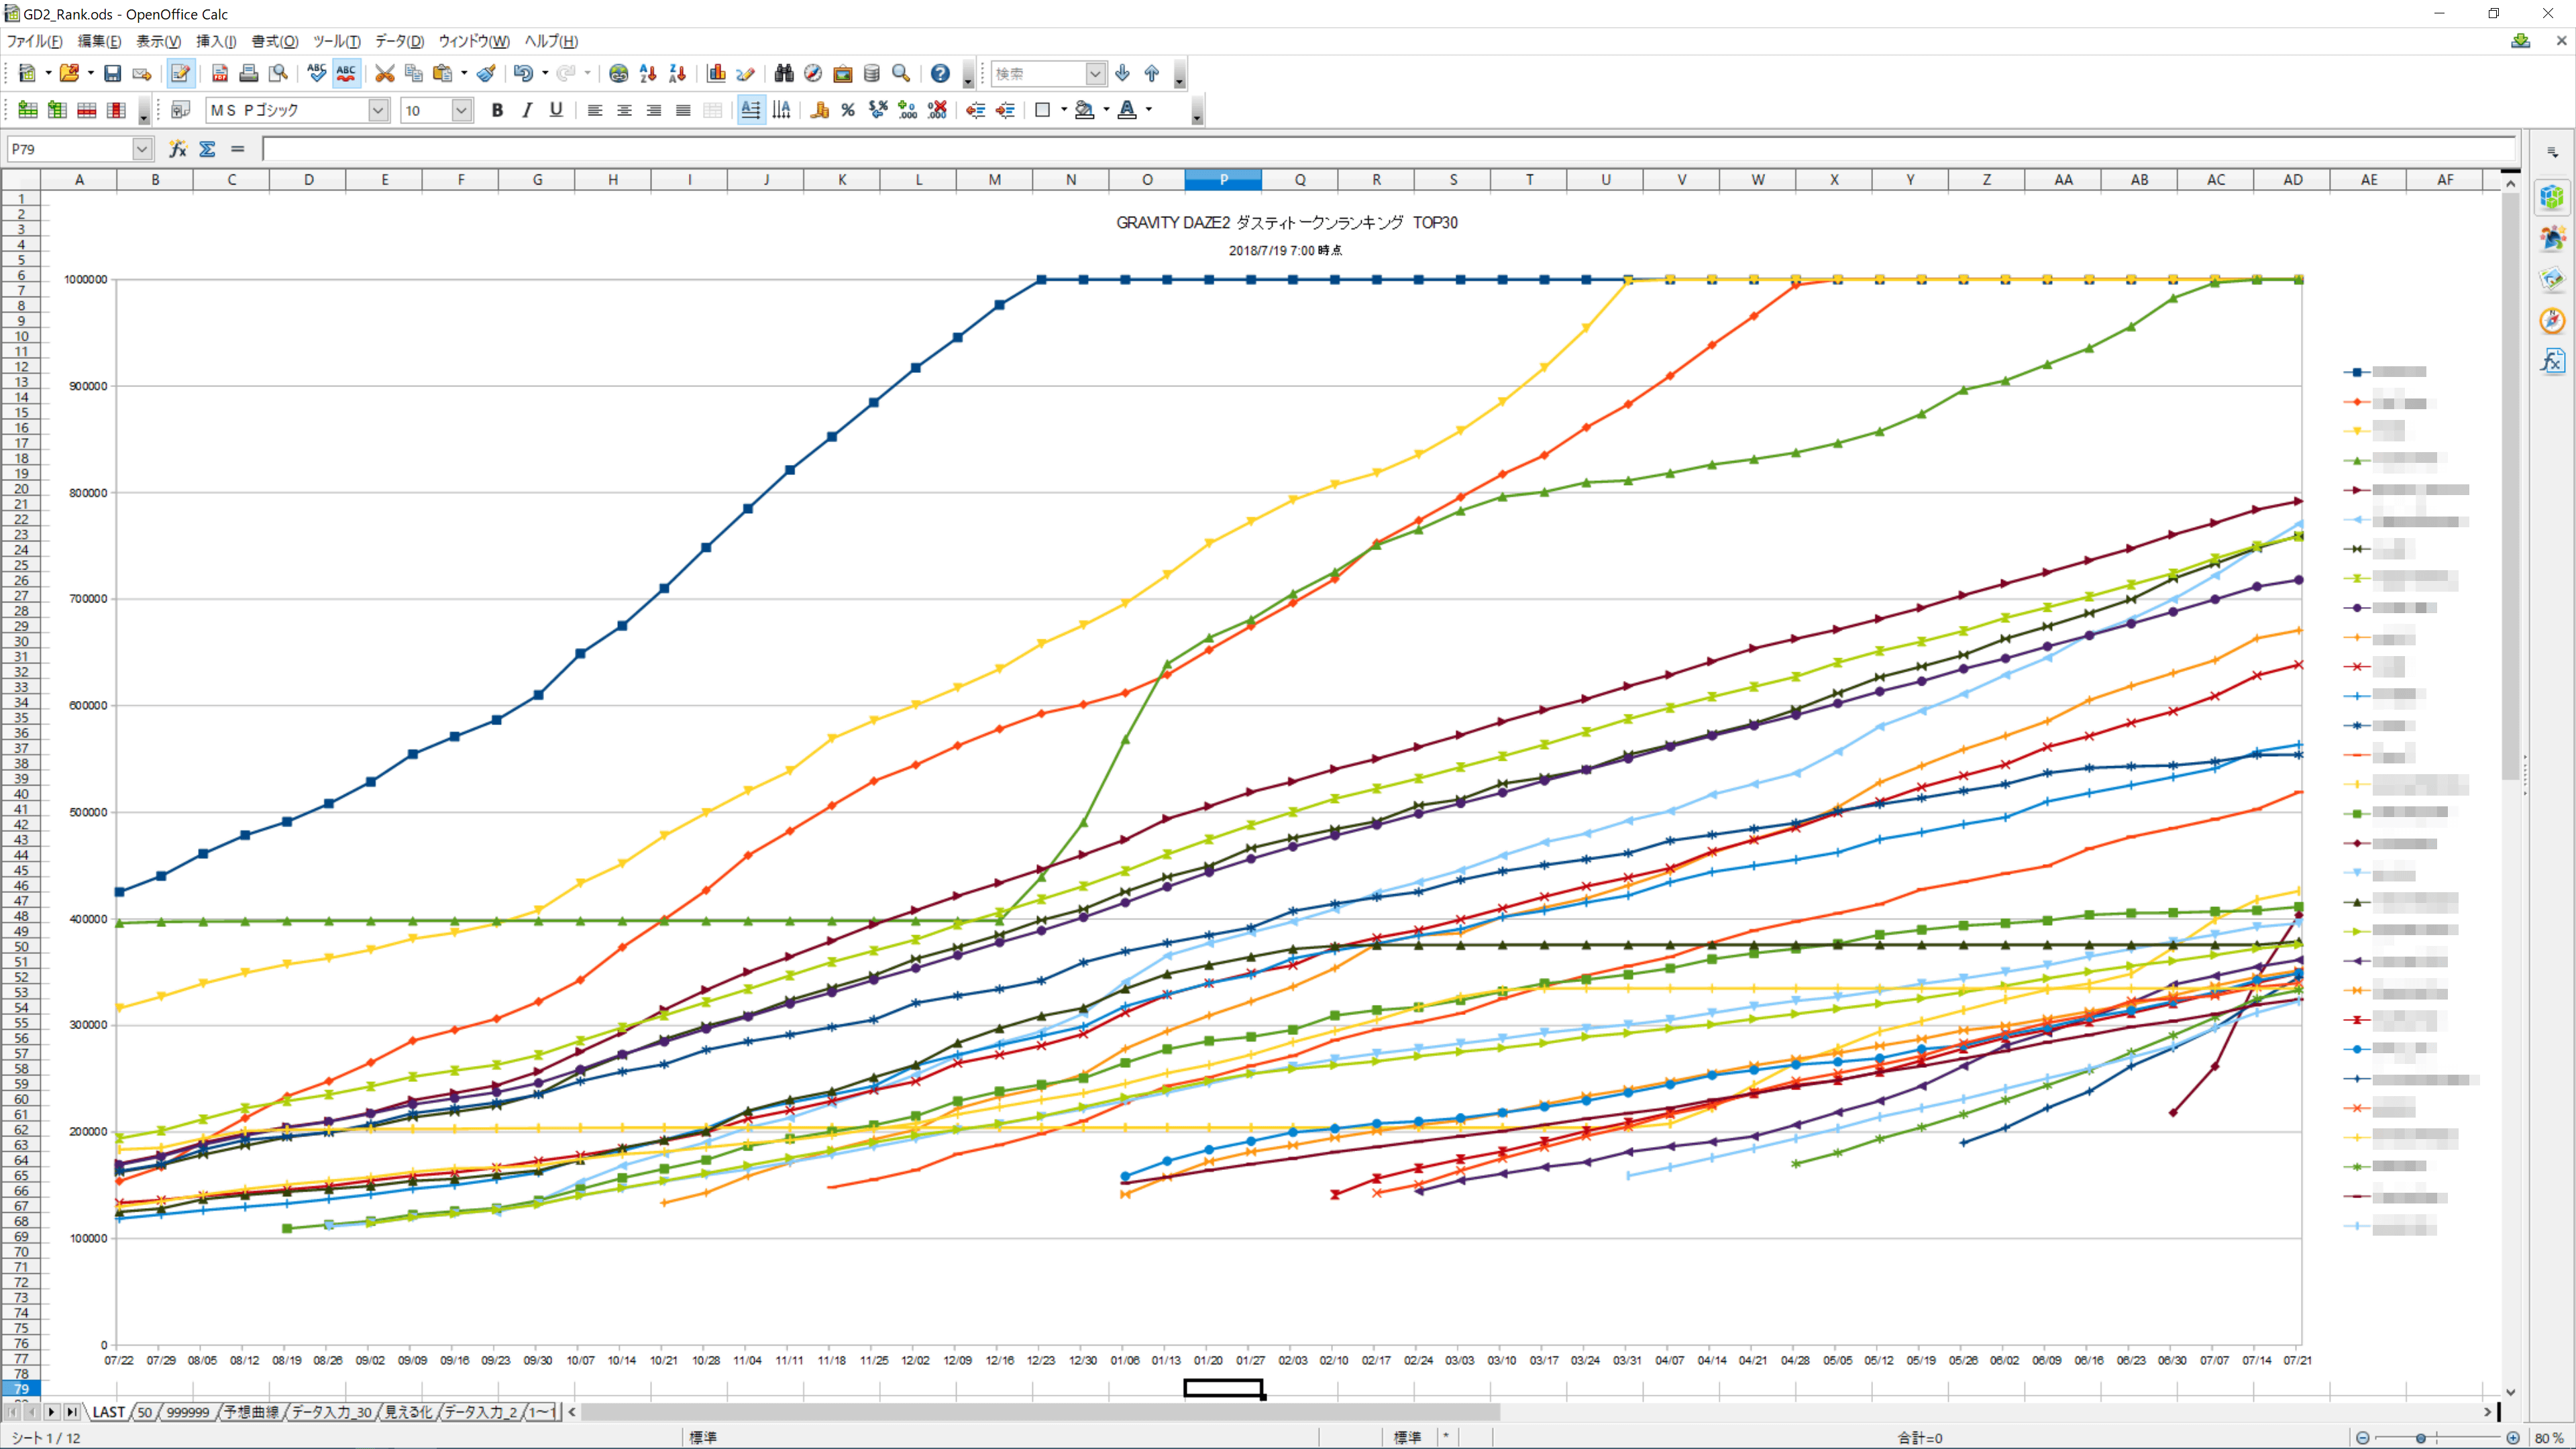
Task: Open the sidebar Properties panel icon
Action: tap(2552, 197)
